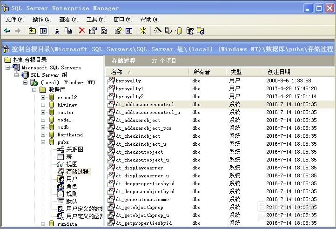Image resolution: width=336 pixels, height=229 pixels.
Task: Select the byroyalty1 stored procedure
Action: click(x=129, y=88)
